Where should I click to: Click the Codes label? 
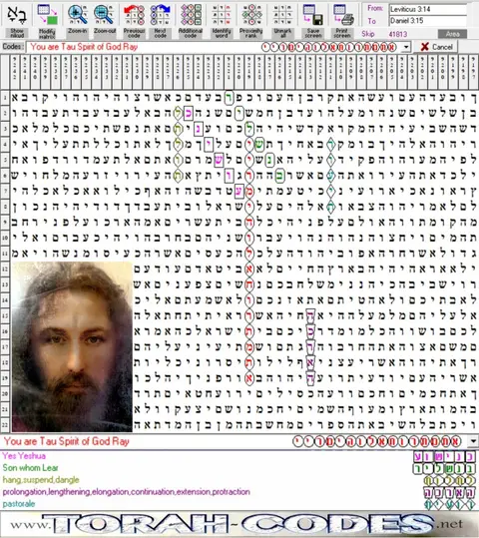click(x=13, y=47)
